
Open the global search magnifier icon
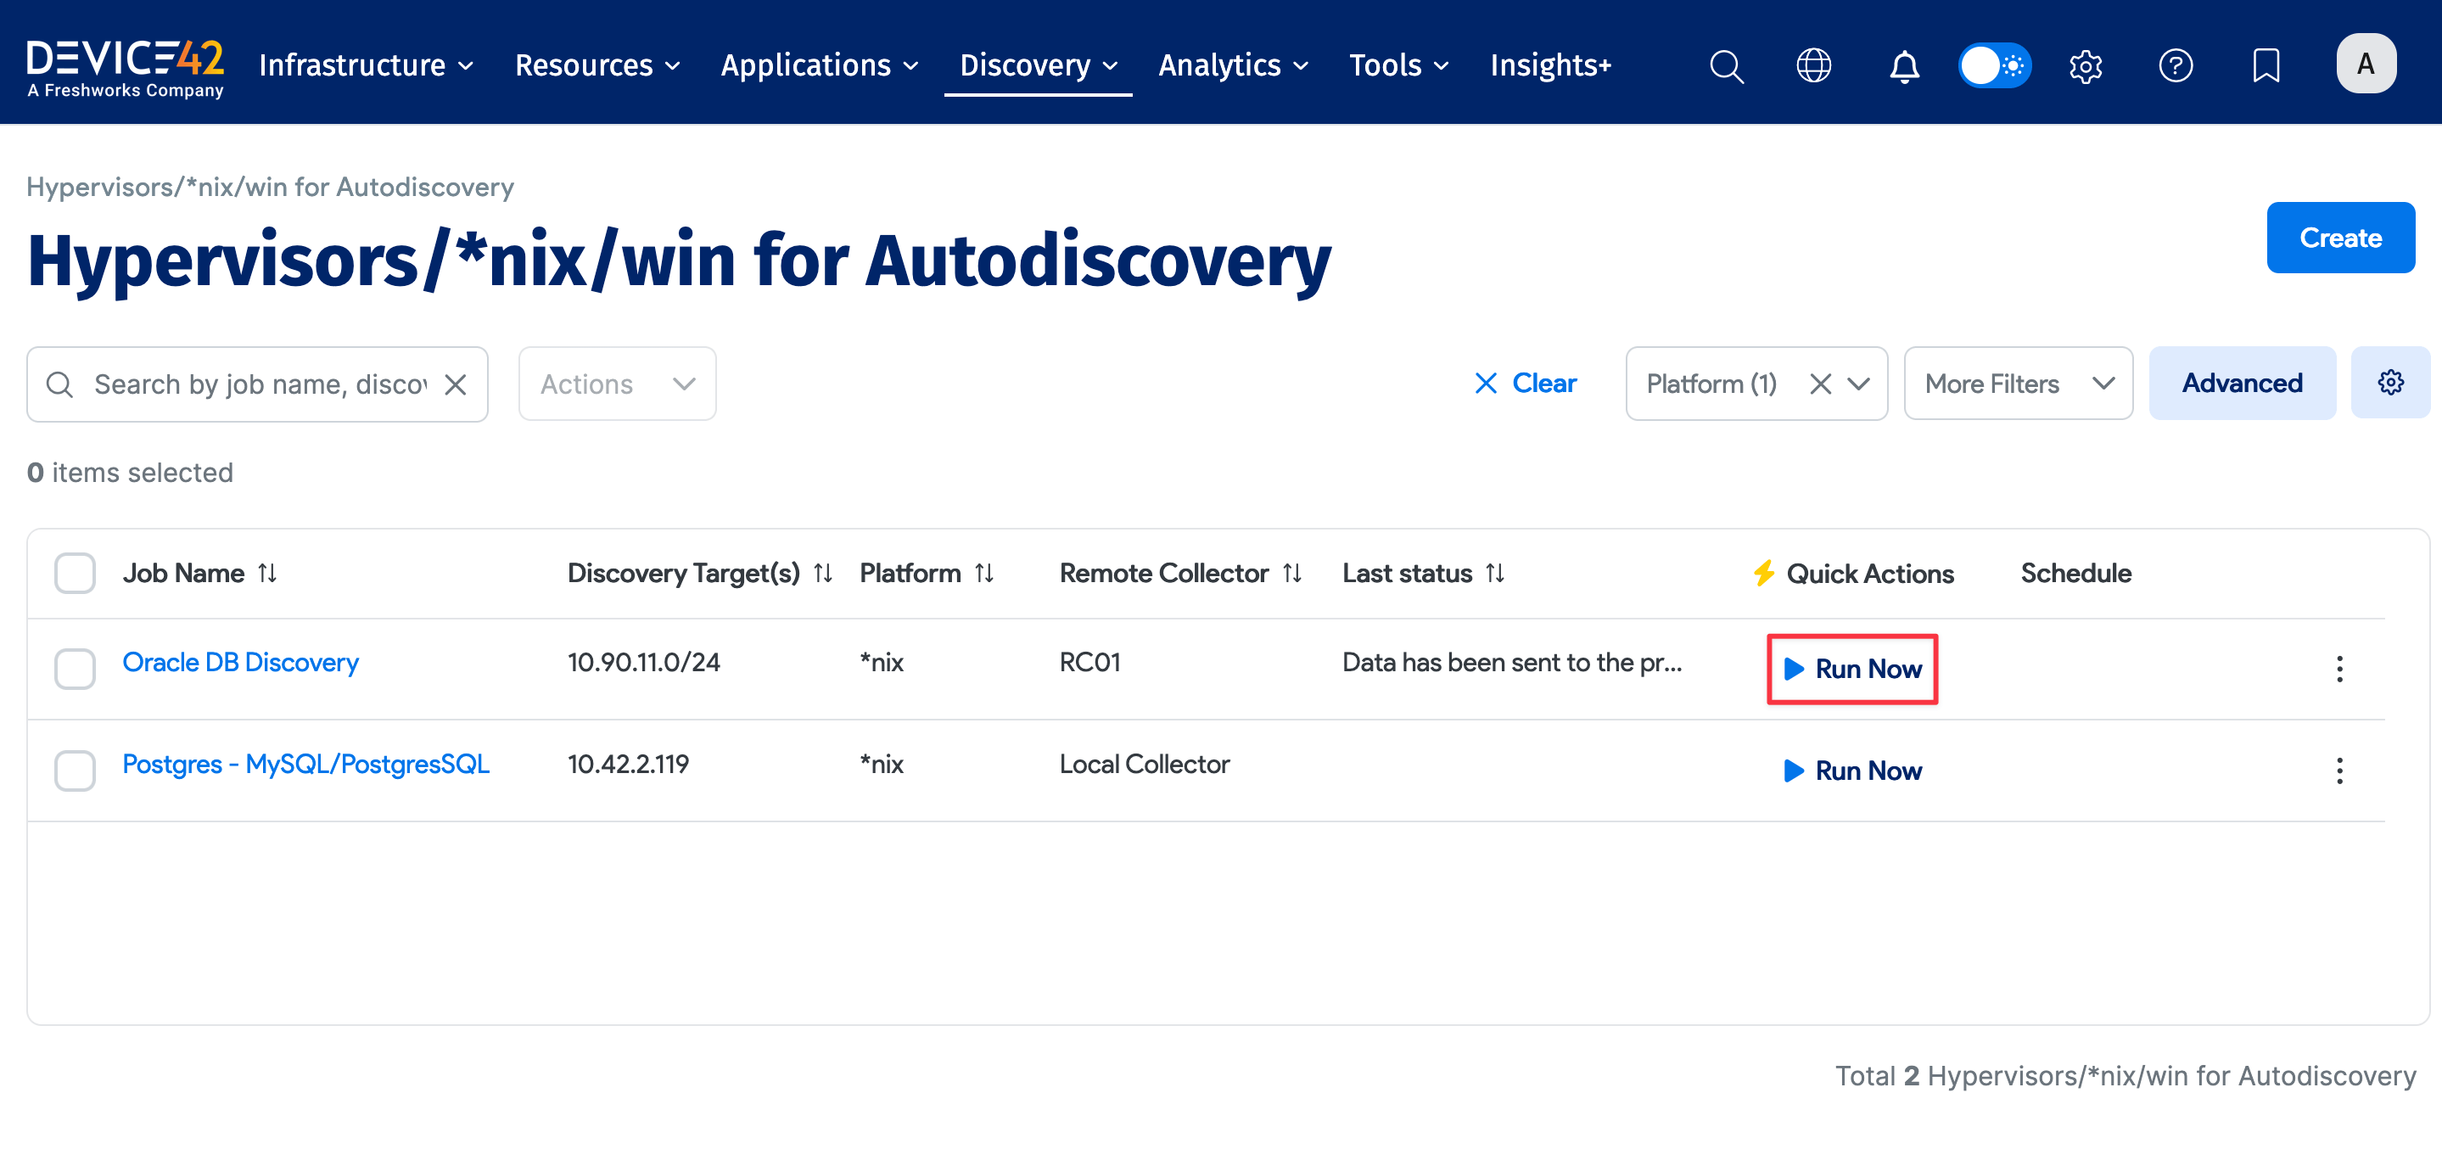pyautogui.click(x=1725, y=65)
